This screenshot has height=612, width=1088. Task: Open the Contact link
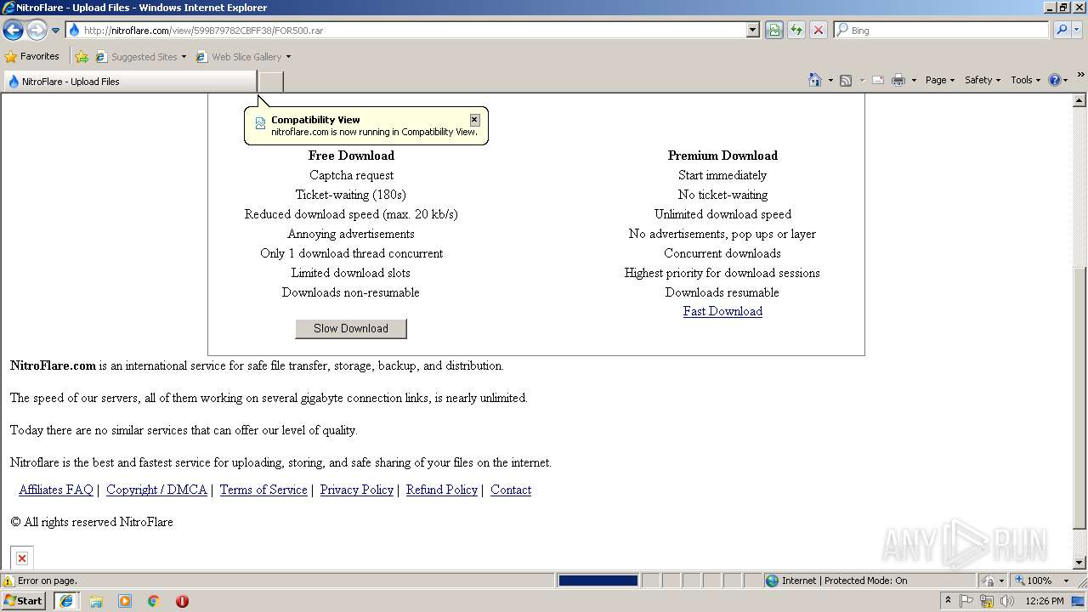(511, 490)
